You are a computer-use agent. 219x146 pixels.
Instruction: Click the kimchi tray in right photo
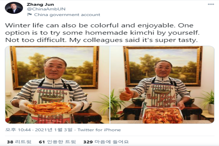pyautogui.click(x=163, y=115)
